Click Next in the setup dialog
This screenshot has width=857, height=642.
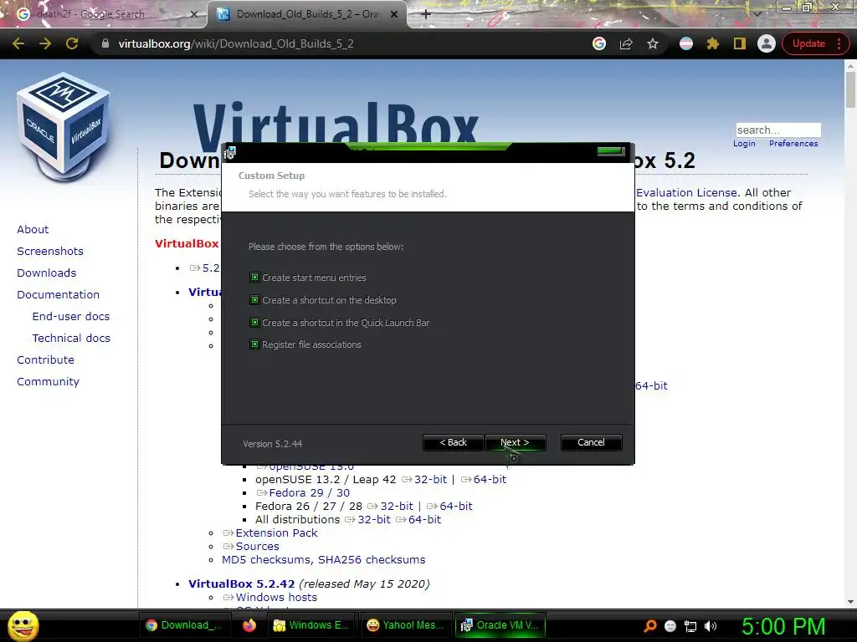pos(515,442)
